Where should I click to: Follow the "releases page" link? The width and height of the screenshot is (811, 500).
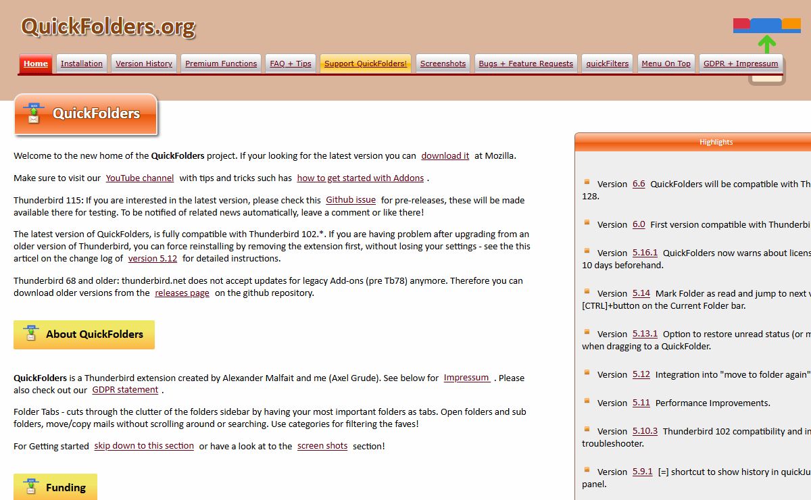tap(182, 293)
